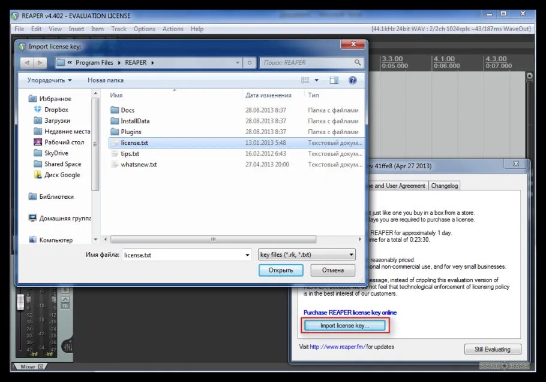
Task: Click the navigation pane vertical scrollbar
Action: click(x=95, y=144)
